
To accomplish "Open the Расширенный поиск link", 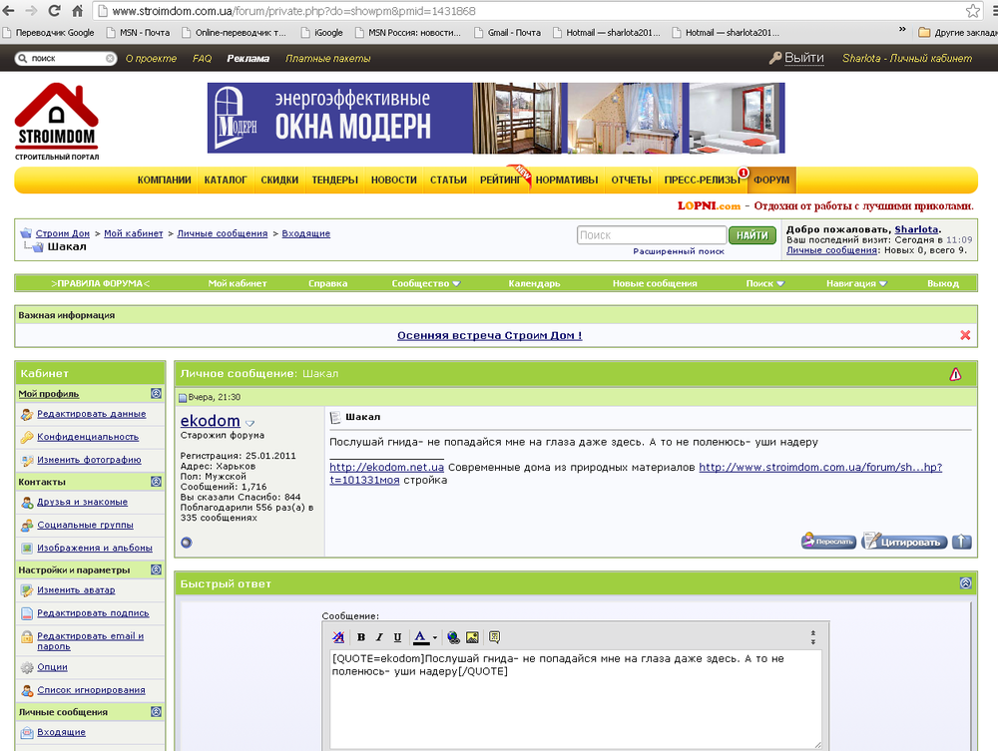I will point(679,251).
